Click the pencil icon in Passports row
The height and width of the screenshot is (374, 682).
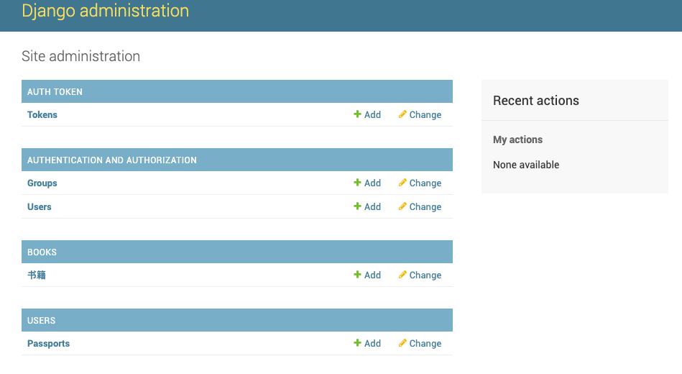(402, 342)
